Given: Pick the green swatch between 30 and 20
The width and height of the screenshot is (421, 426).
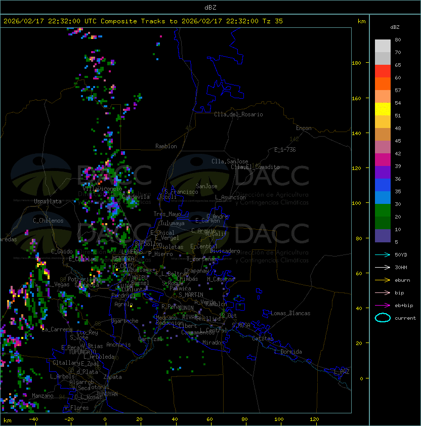Looking at the screenshot, I should point(383,210).
